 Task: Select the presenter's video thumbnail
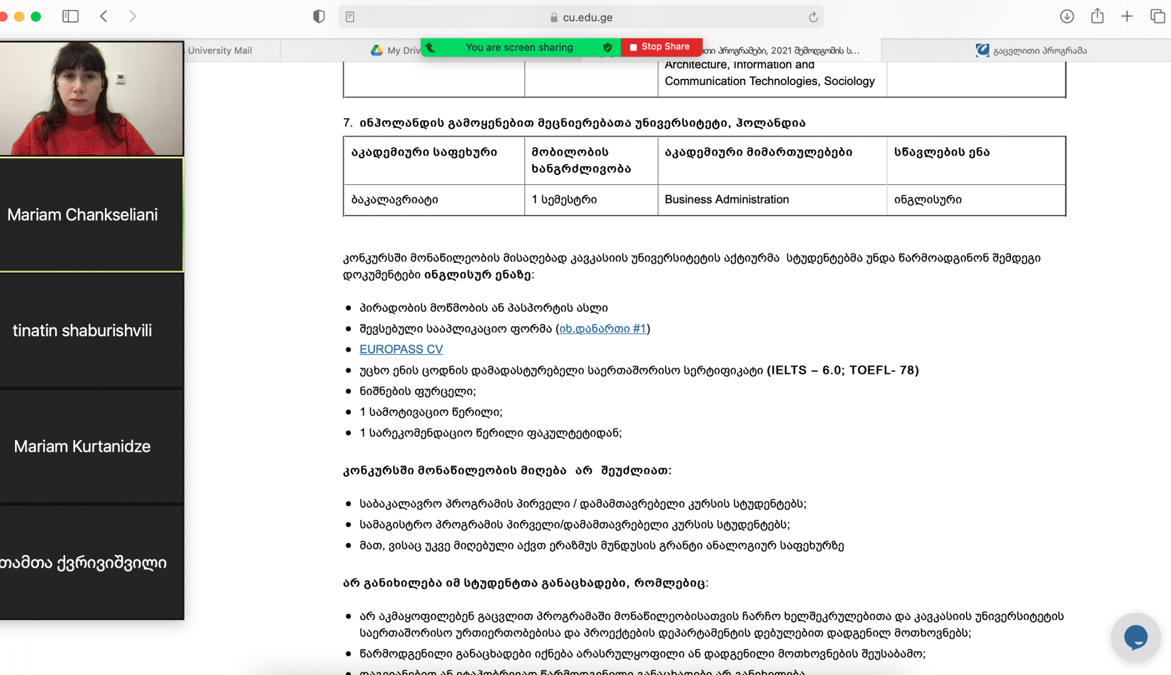tap(91, 98)
